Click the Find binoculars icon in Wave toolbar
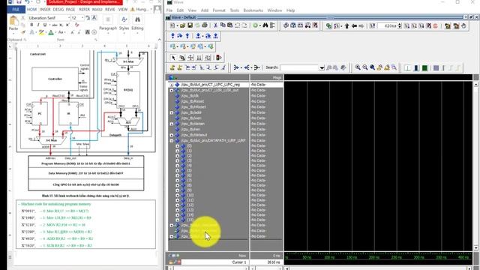480x270 pixels. pyautogui.click(x=265, y=25)
